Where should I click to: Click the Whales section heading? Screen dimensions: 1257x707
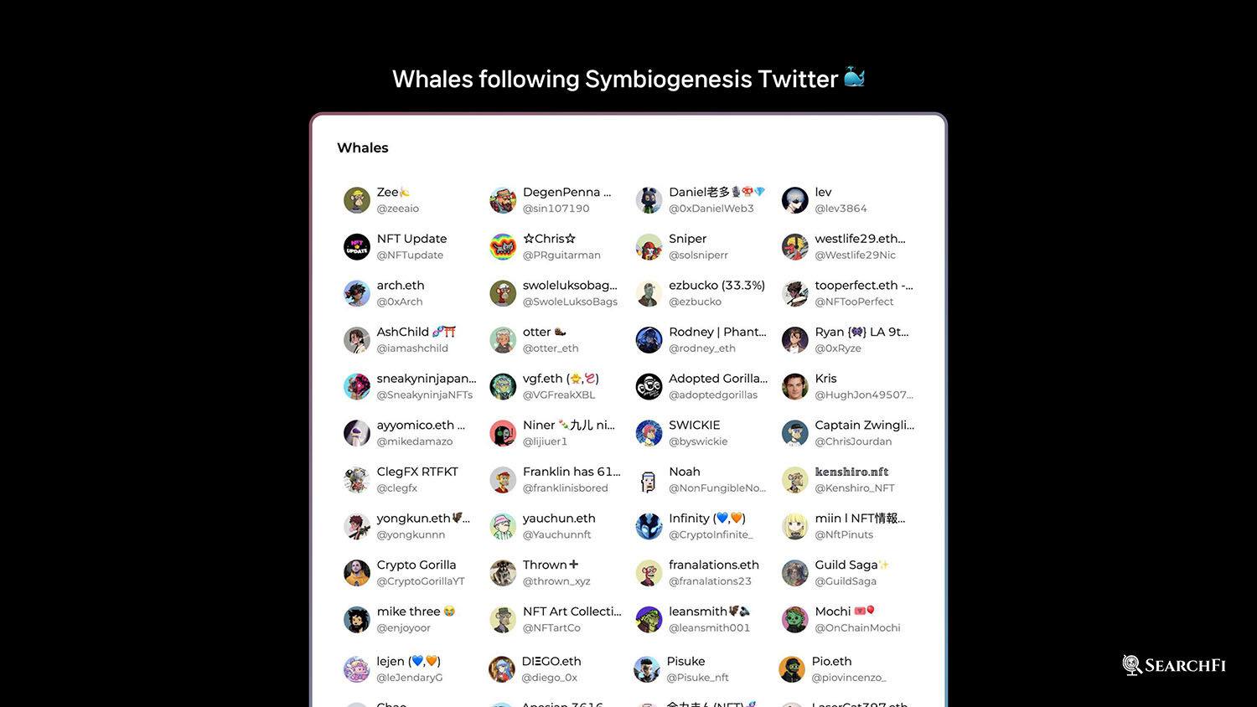(x=363, y=147)
